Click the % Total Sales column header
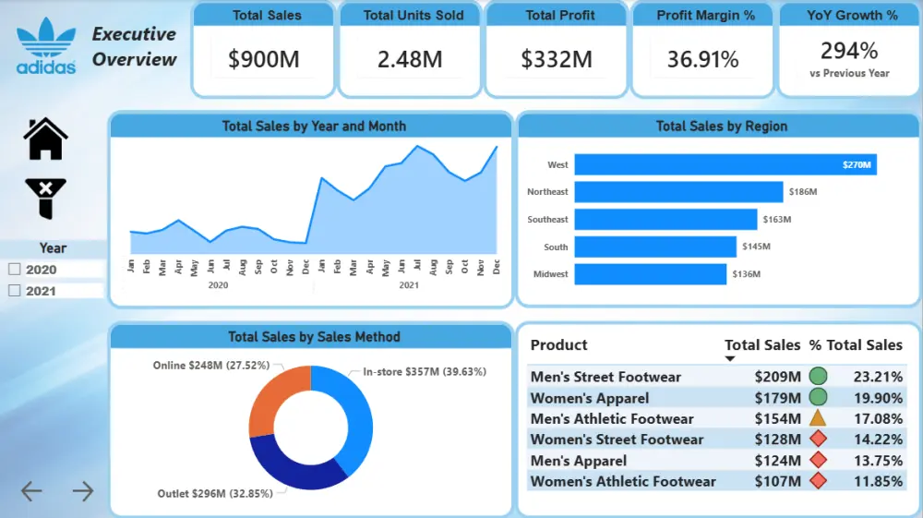This screenshot has height=518, width=923. click(856, 345)
